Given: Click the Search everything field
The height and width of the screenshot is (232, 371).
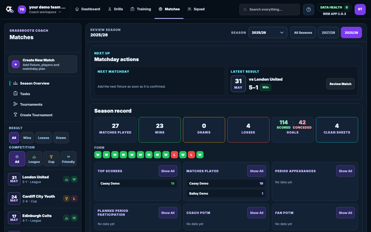Looking at the screenshot, I should 269,10.
